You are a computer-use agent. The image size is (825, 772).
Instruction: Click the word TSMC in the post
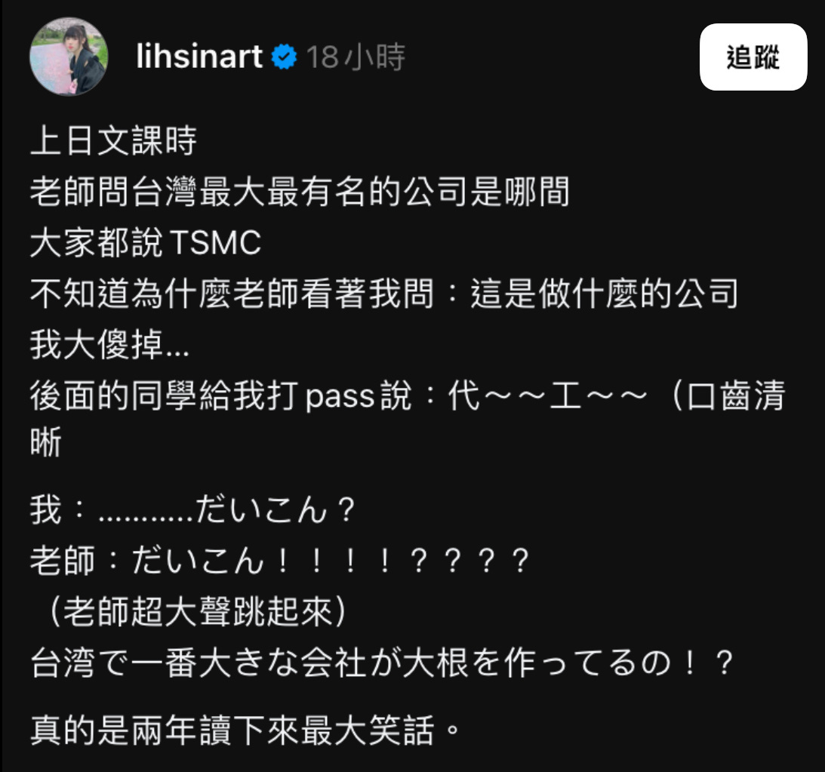click(216, 242)
